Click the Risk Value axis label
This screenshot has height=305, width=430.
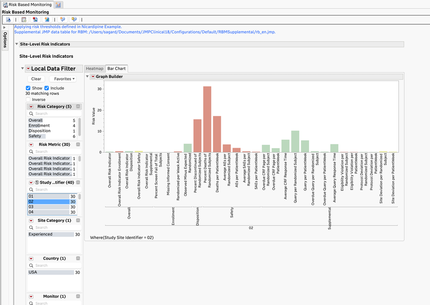click(x=93, y=116)
